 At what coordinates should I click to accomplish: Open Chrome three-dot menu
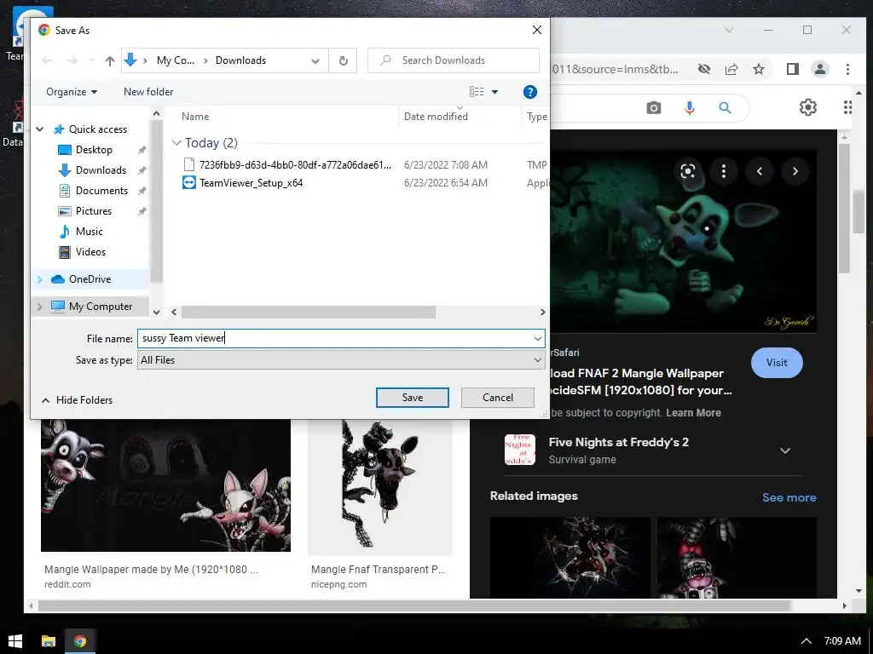847,69
